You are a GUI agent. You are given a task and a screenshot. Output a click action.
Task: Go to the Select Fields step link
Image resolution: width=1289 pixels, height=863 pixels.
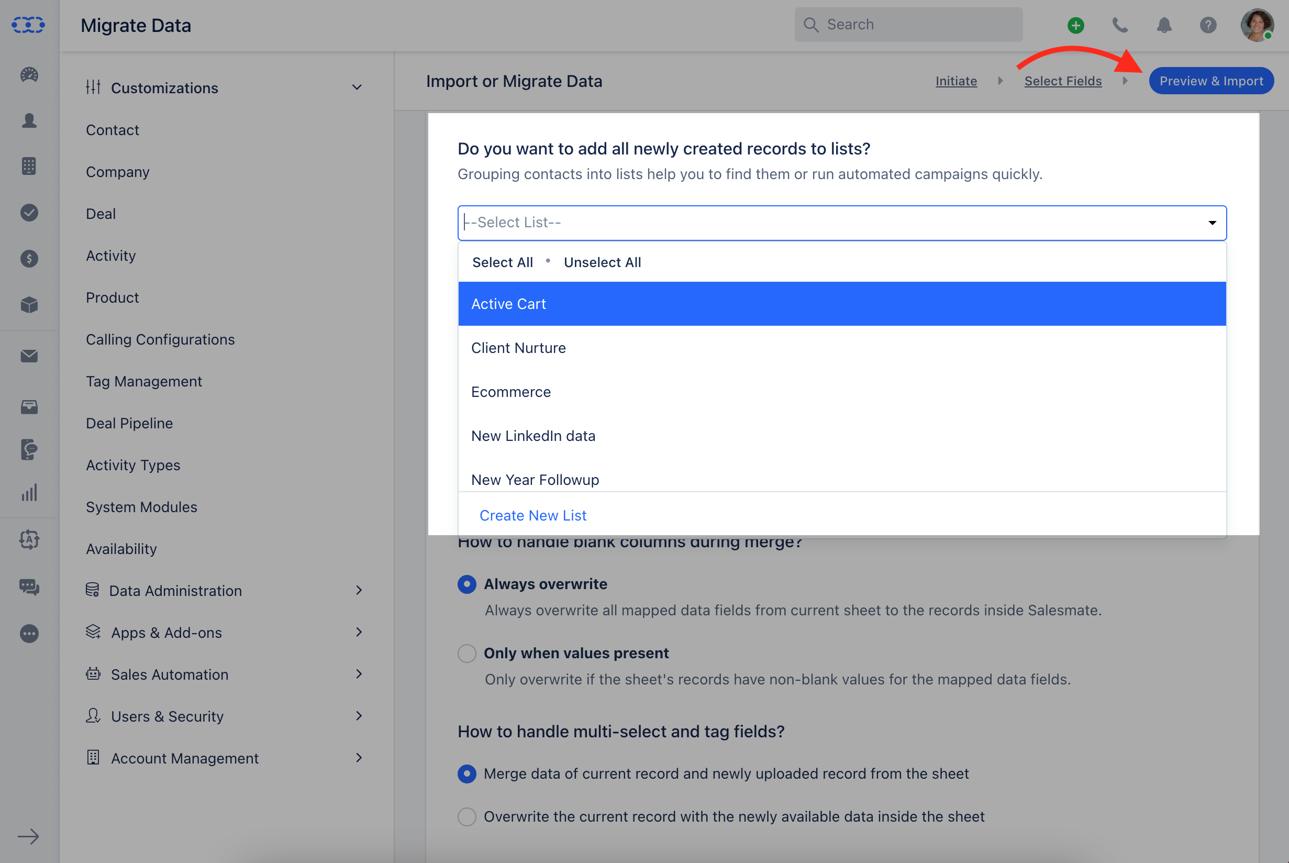(1063, 81)
